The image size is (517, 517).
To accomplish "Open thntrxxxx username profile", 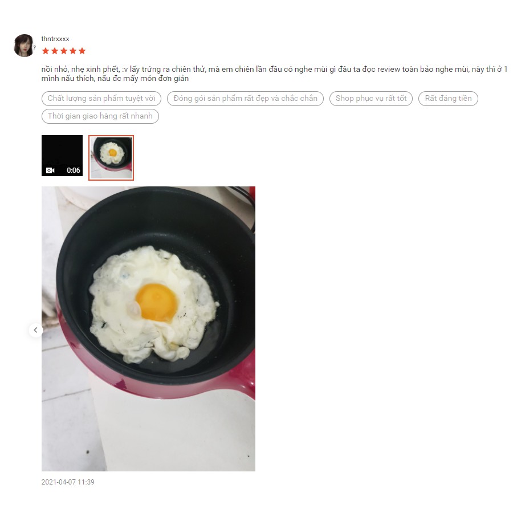I will tap(55, 39).
